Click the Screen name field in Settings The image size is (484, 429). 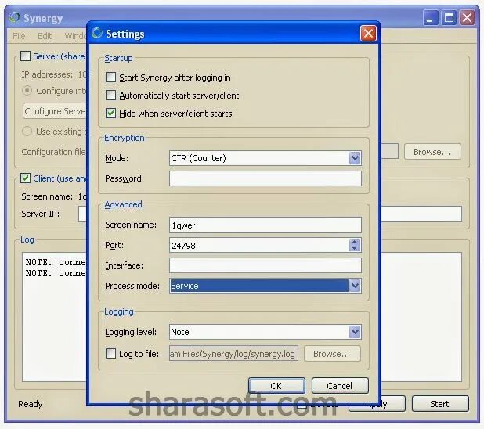coord(265,225)
